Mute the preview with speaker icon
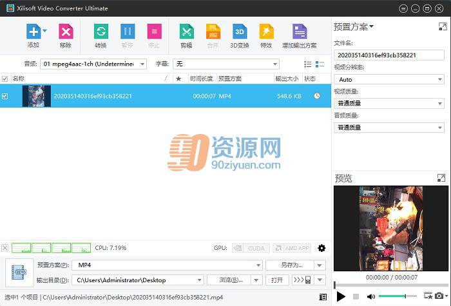The image size is (451, 306). coord(370,296)
